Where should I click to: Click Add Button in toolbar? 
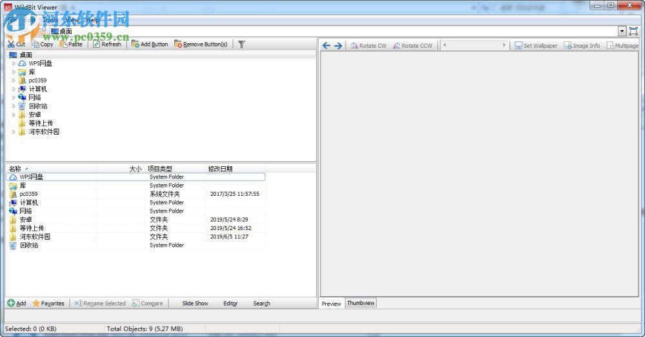(150, 44)
